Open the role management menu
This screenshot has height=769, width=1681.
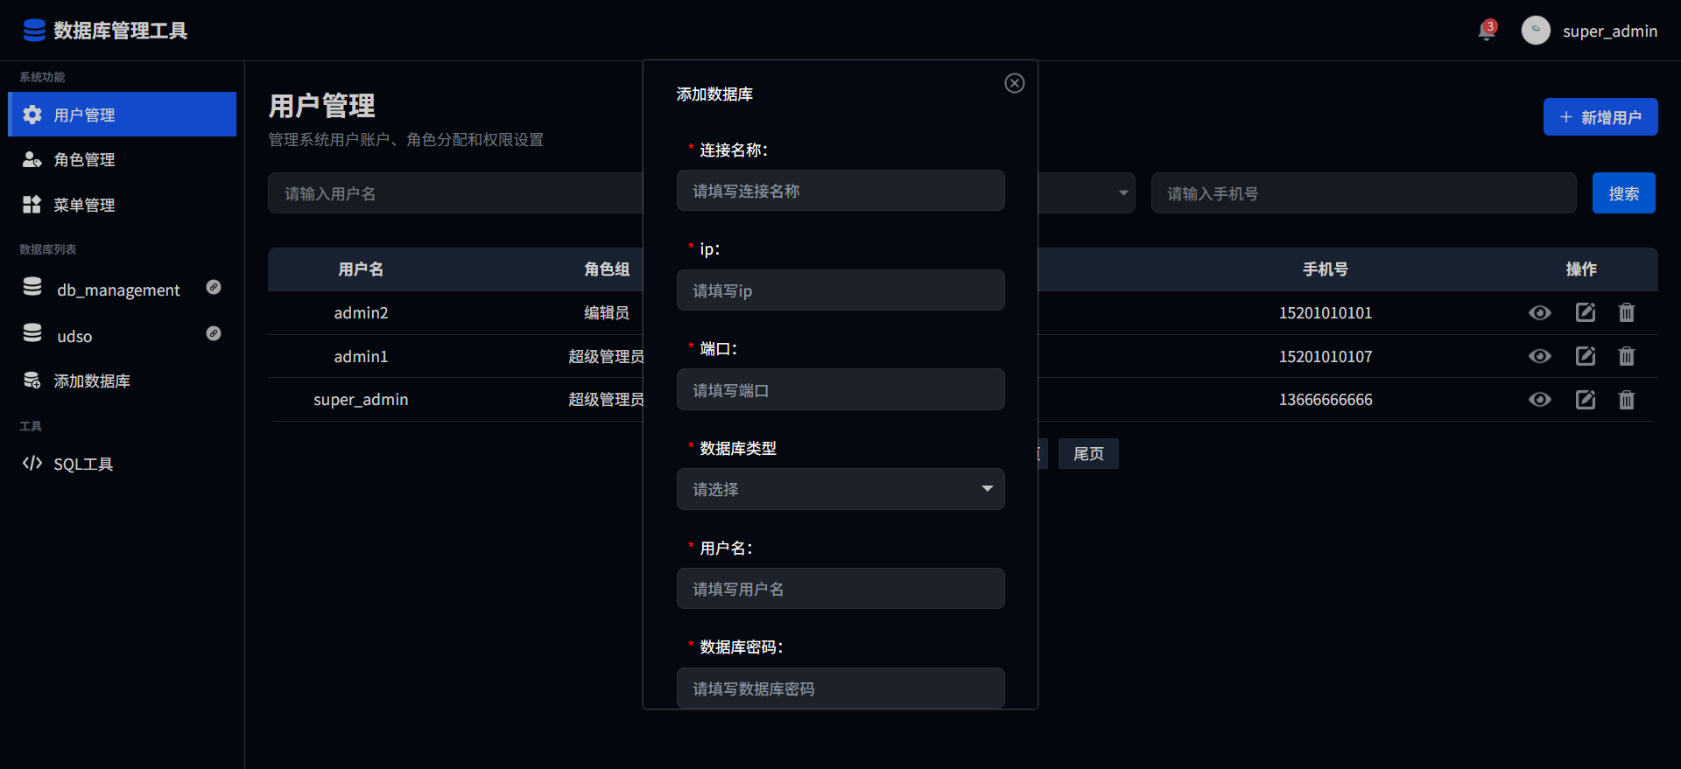(x=84, y=160)
